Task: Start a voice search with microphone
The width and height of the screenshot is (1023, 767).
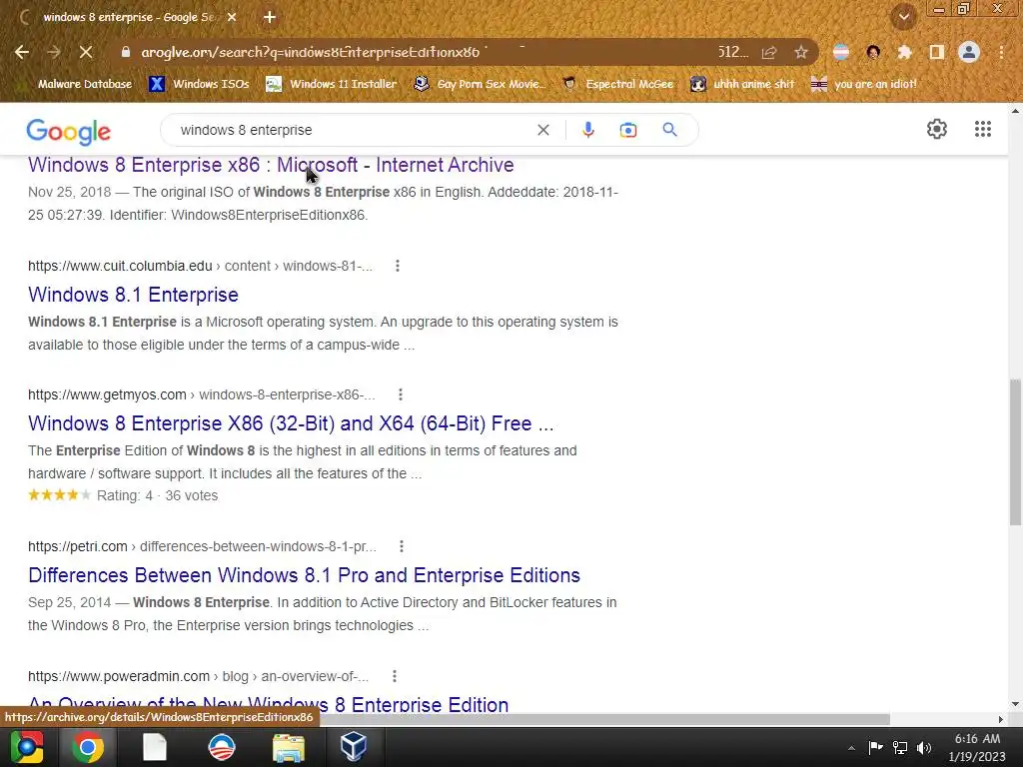Action: click(587, 130)
